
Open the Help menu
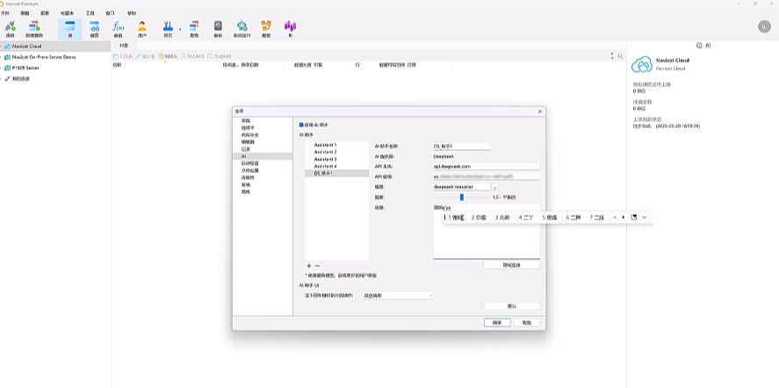tap(132, 13)
